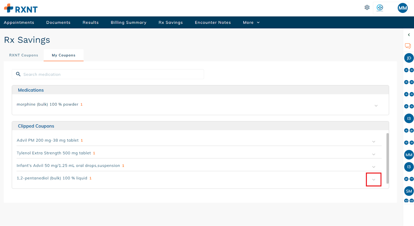The image size is (414, 226).
Task: Select the My Coupons tab
Action: pyautogui.click(x=64, y=55)
